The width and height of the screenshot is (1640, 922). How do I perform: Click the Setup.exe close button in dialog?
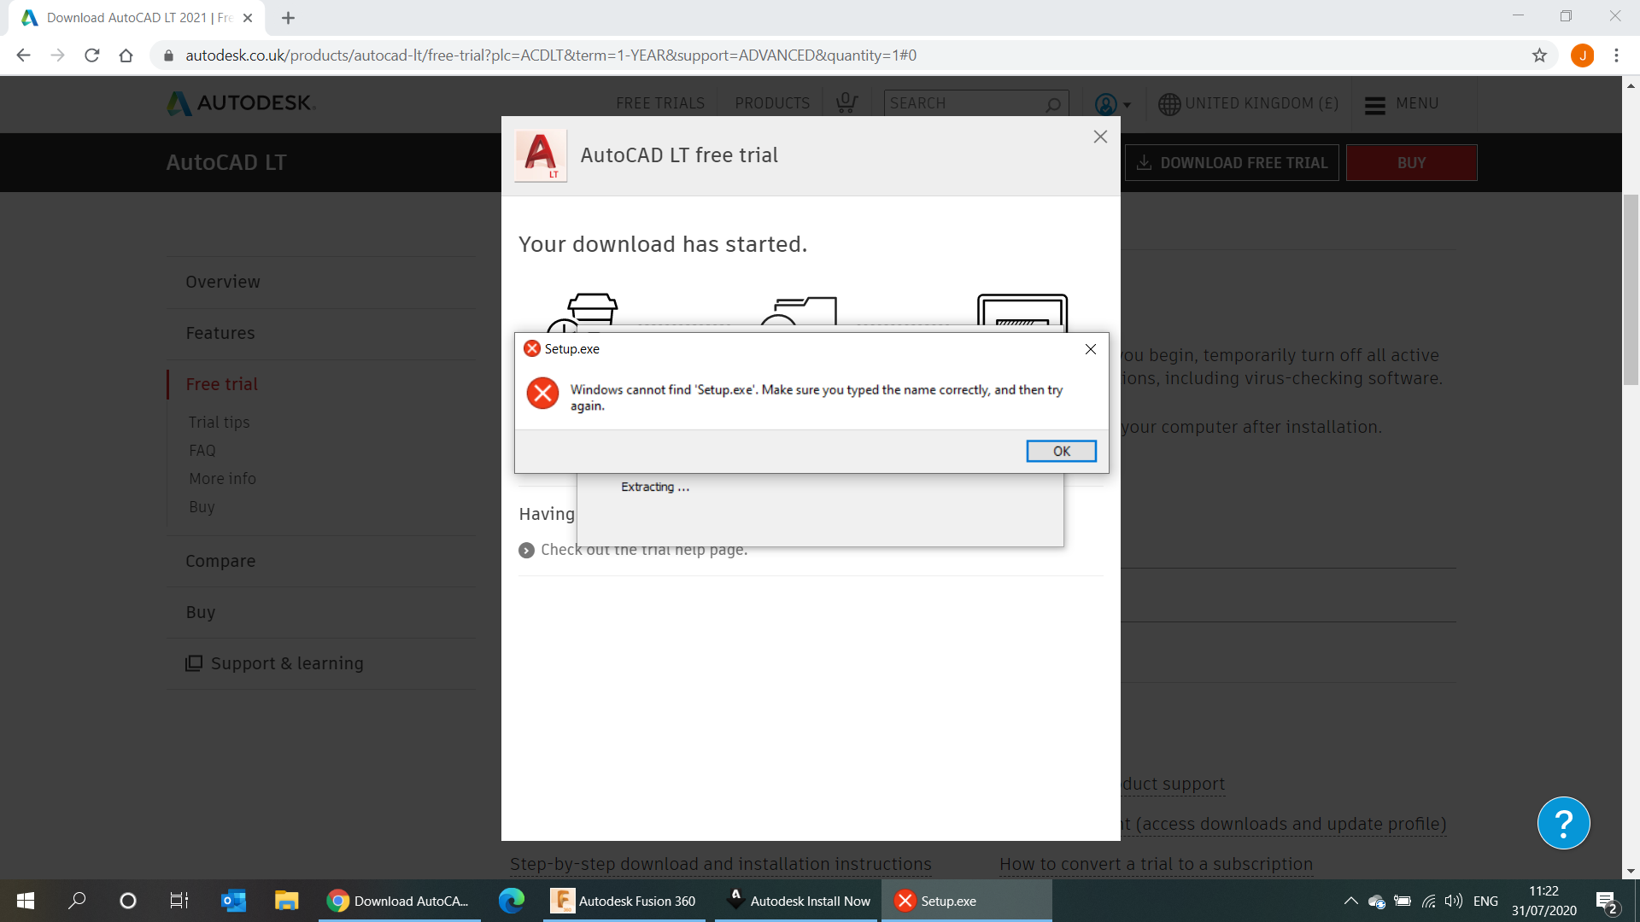tap(1090, 349)
